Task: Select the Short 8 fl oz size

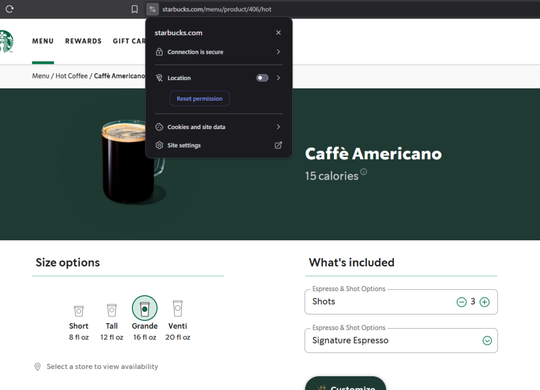Action: (x=79, y=323)
